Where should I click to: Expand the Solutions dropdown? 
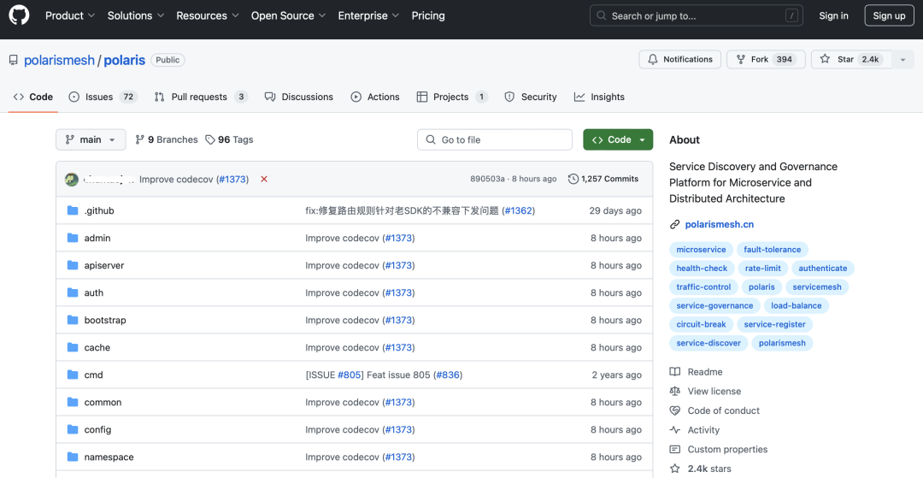135,16
